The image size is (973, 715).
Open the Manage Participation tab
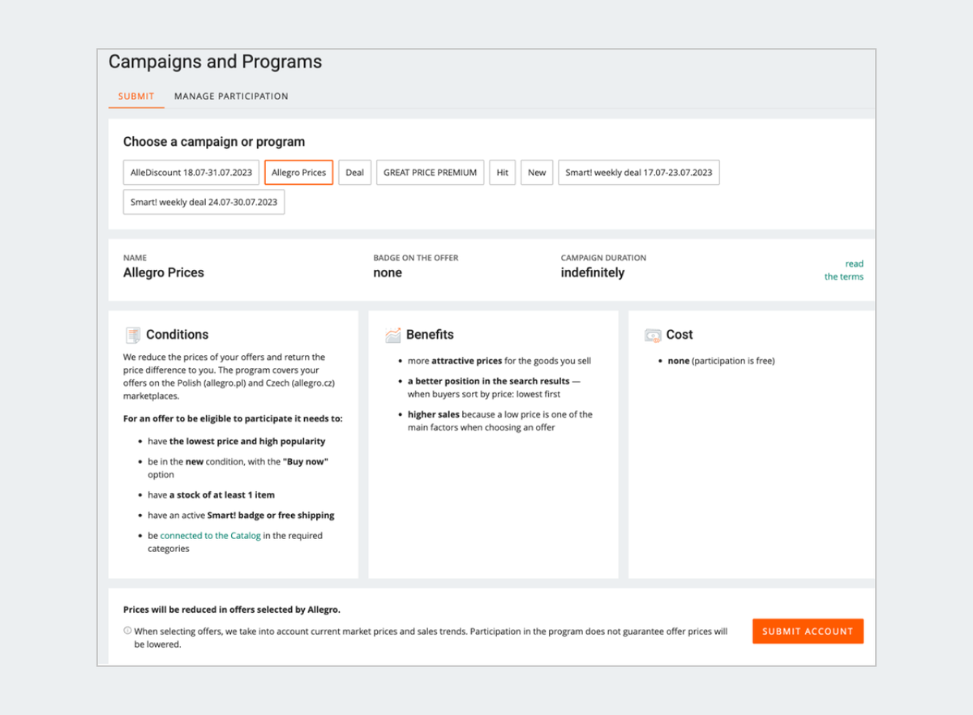pos(231,96)
